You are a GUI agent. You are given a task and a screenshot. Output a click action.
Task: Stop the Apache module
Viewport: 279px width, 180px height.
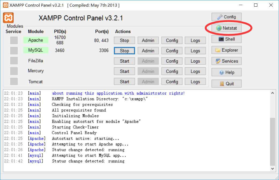pos(124,40)
